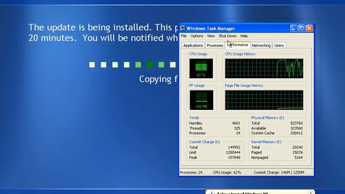Click the CPU Usage gauge showing 62 %
Screen dimensions: 345x194
coord(201,68)
